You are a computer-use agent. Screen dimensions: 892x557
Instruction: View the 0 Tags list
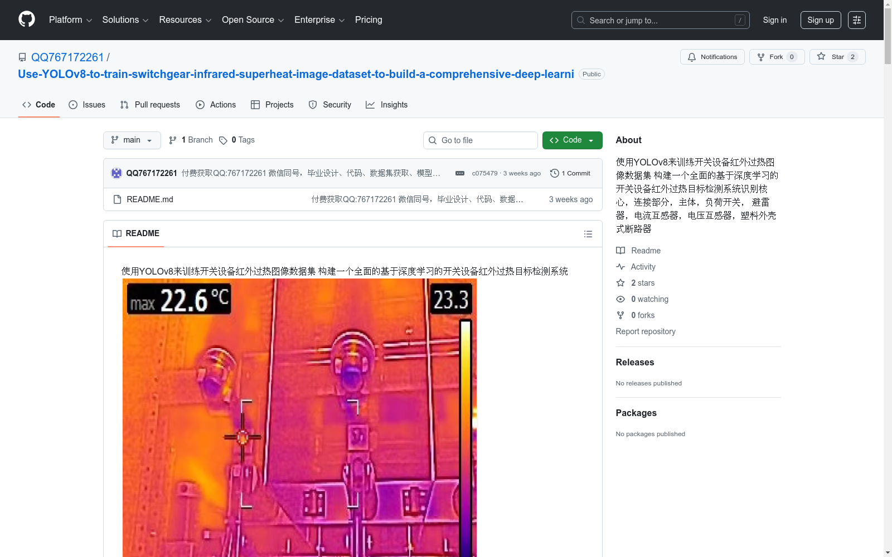tap(237, 140)
